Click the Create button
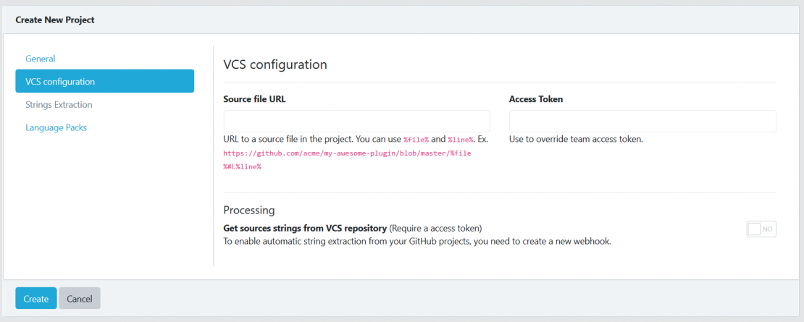This screenshot has width=804, height=322. click(36, 298)
